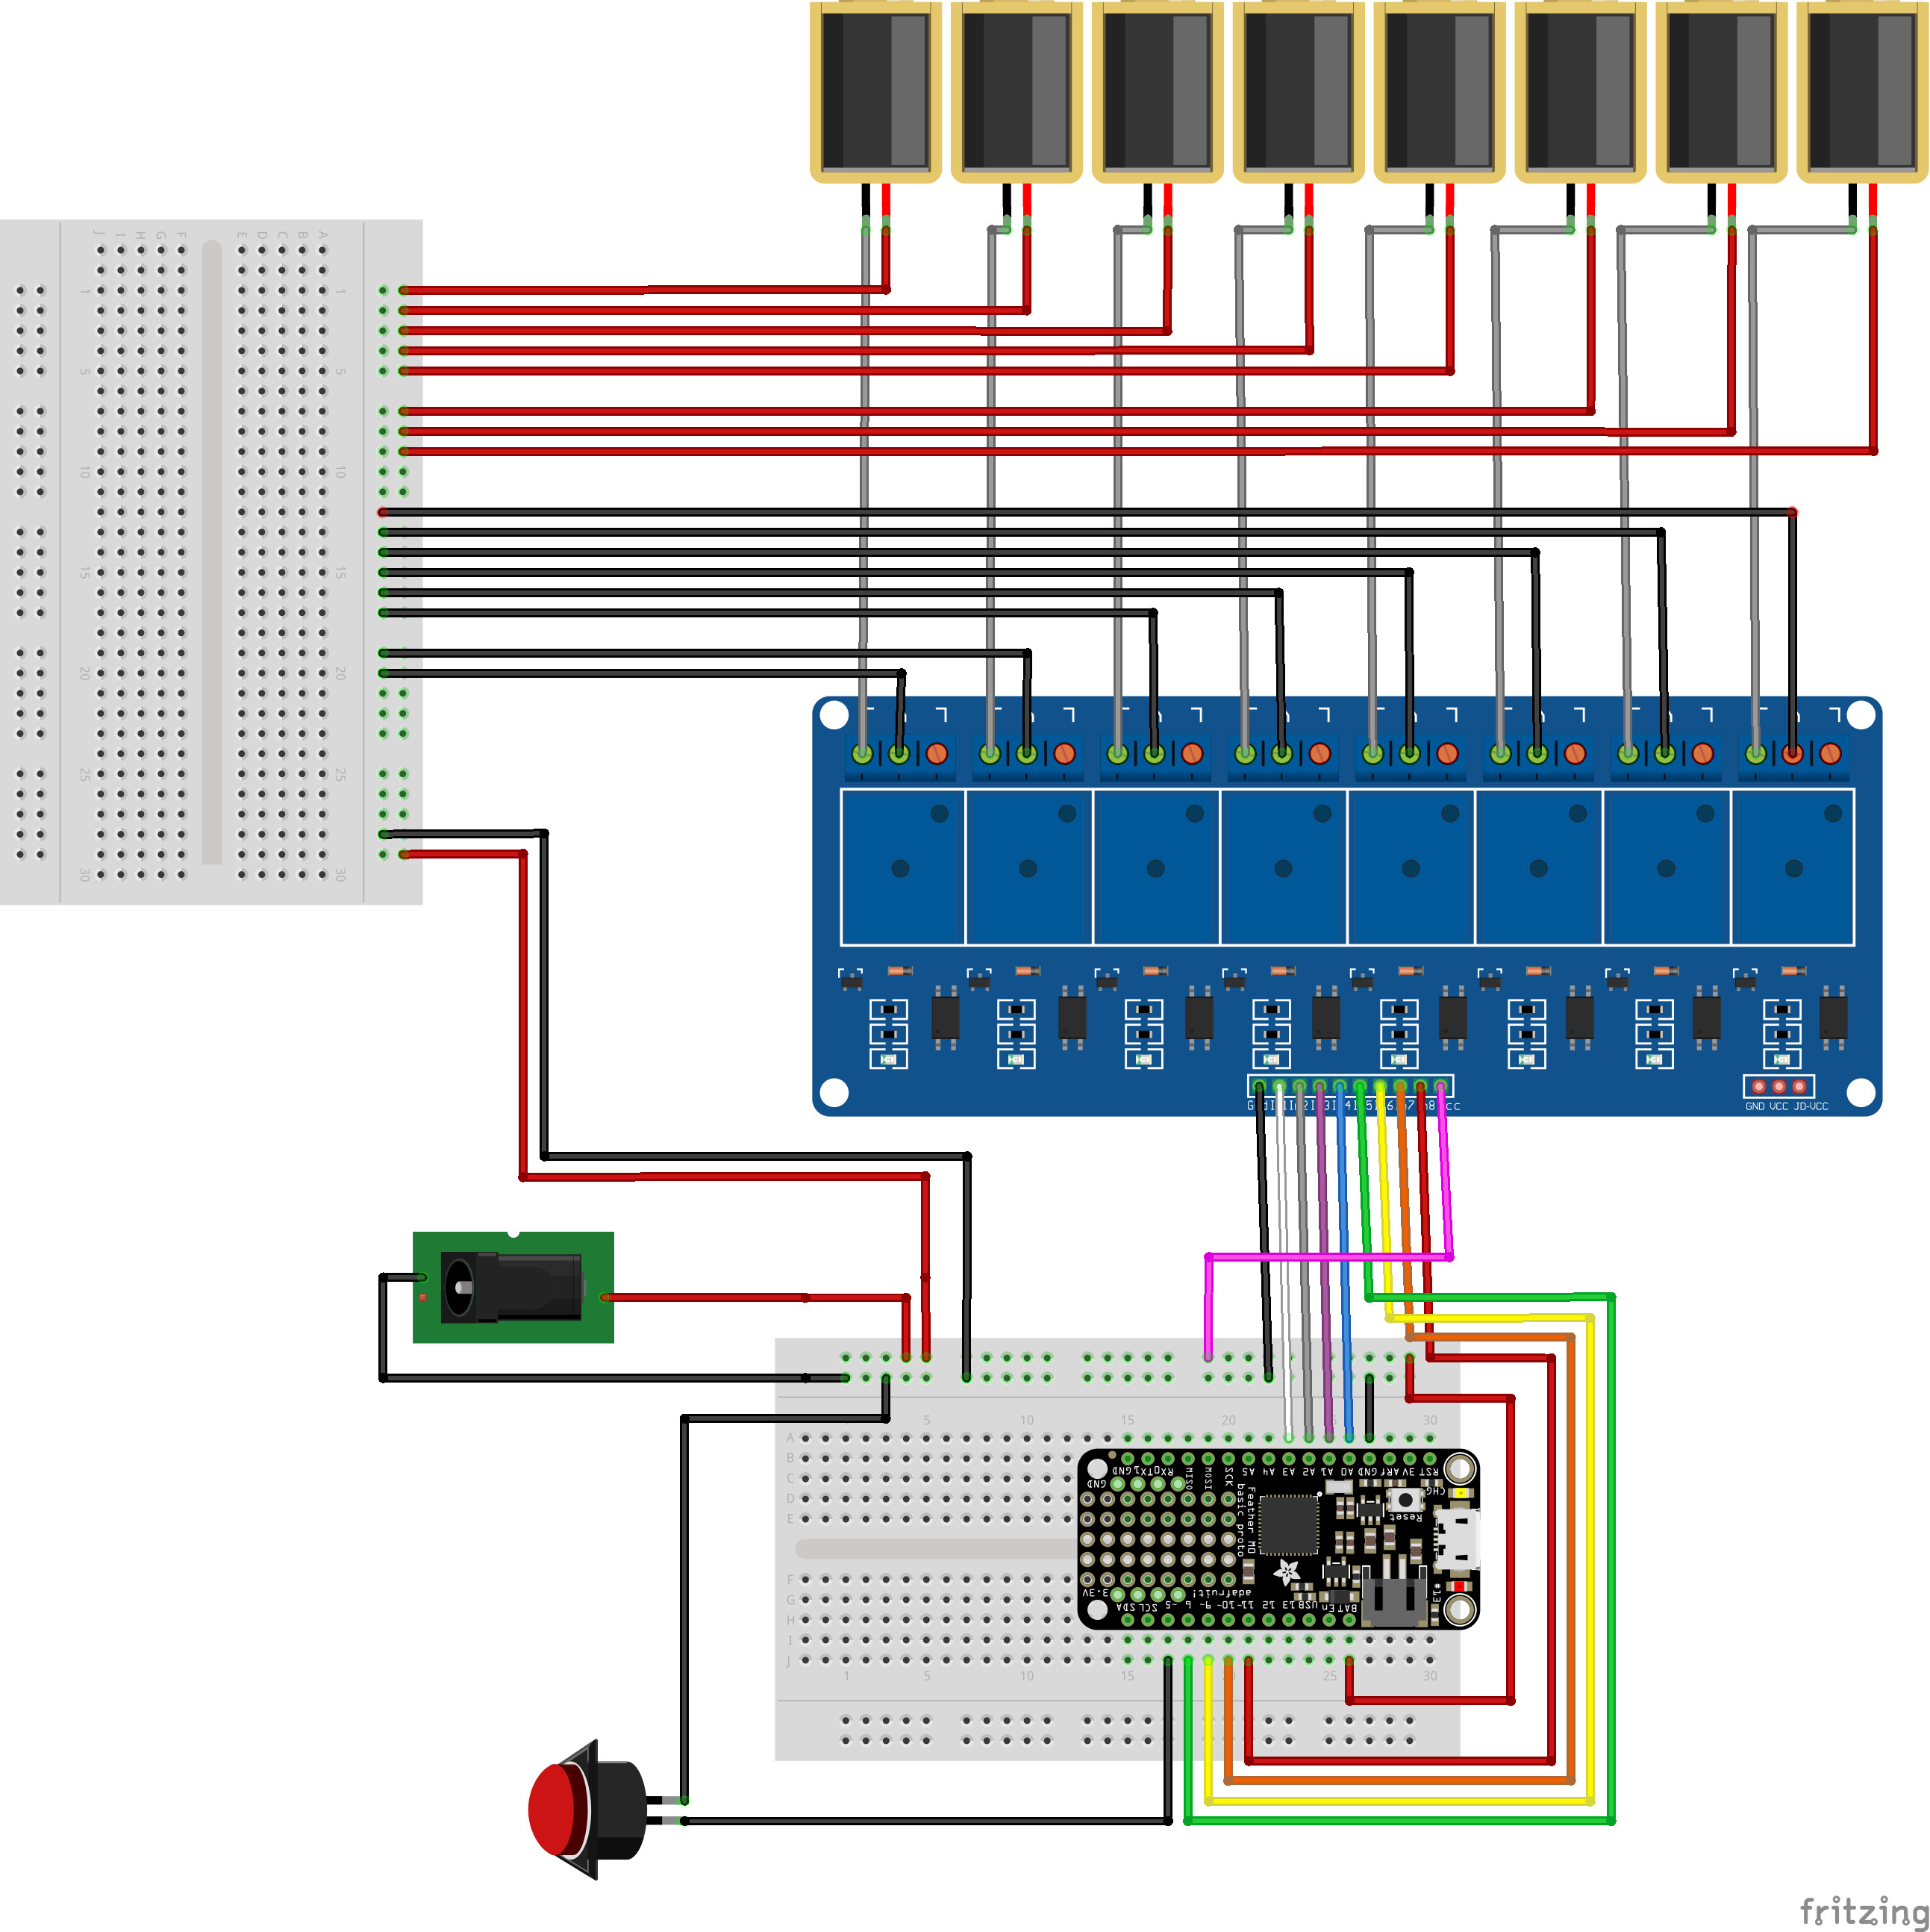Screen dimensions: 1930x1932
Task: Select the yellow wire below the Feather breadboard
Action: tap(1399, 1801)
